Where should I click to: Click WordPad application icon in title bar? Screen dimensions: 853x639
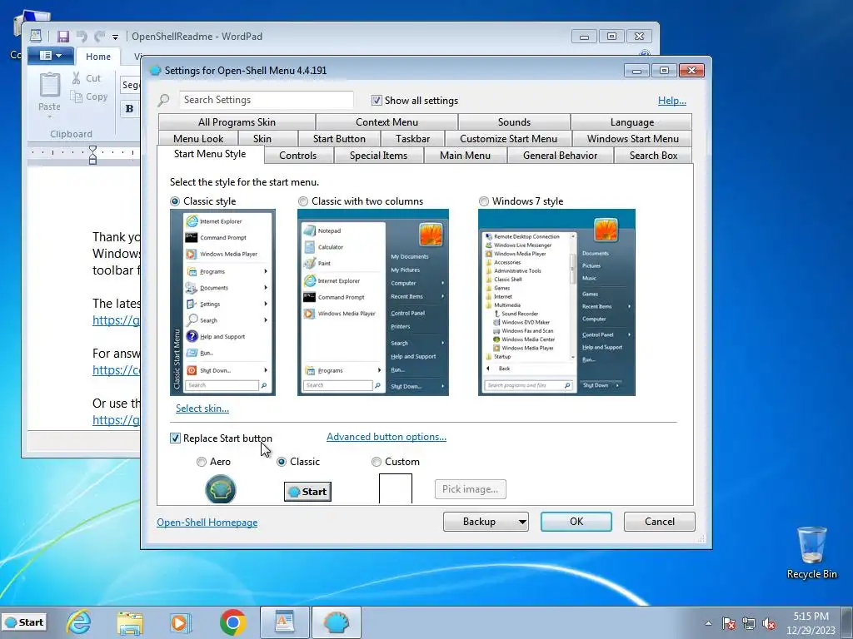(x=36, y=37)
